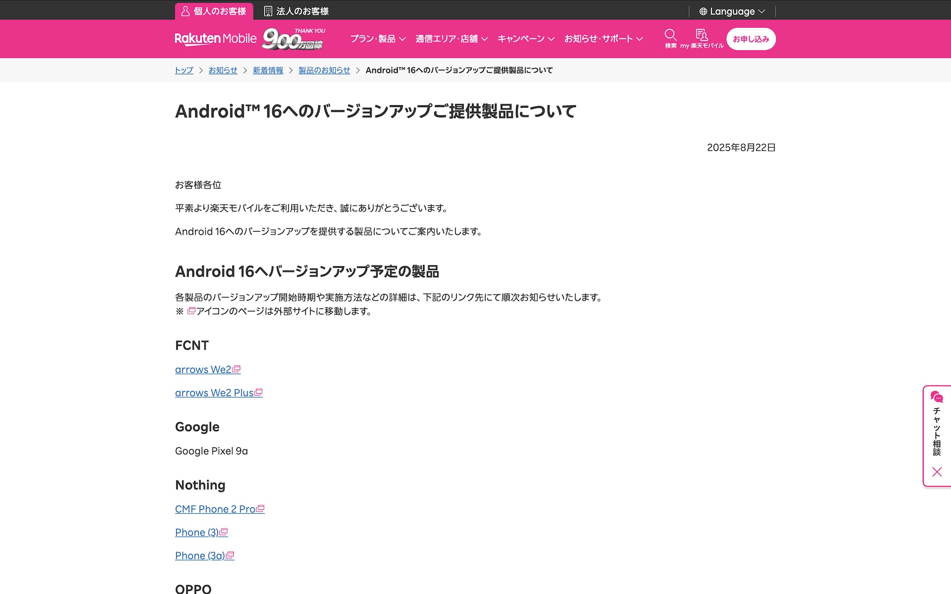Close the chat consultation widget
Viewport: 951px width, 594px height.
click(937, 472)
